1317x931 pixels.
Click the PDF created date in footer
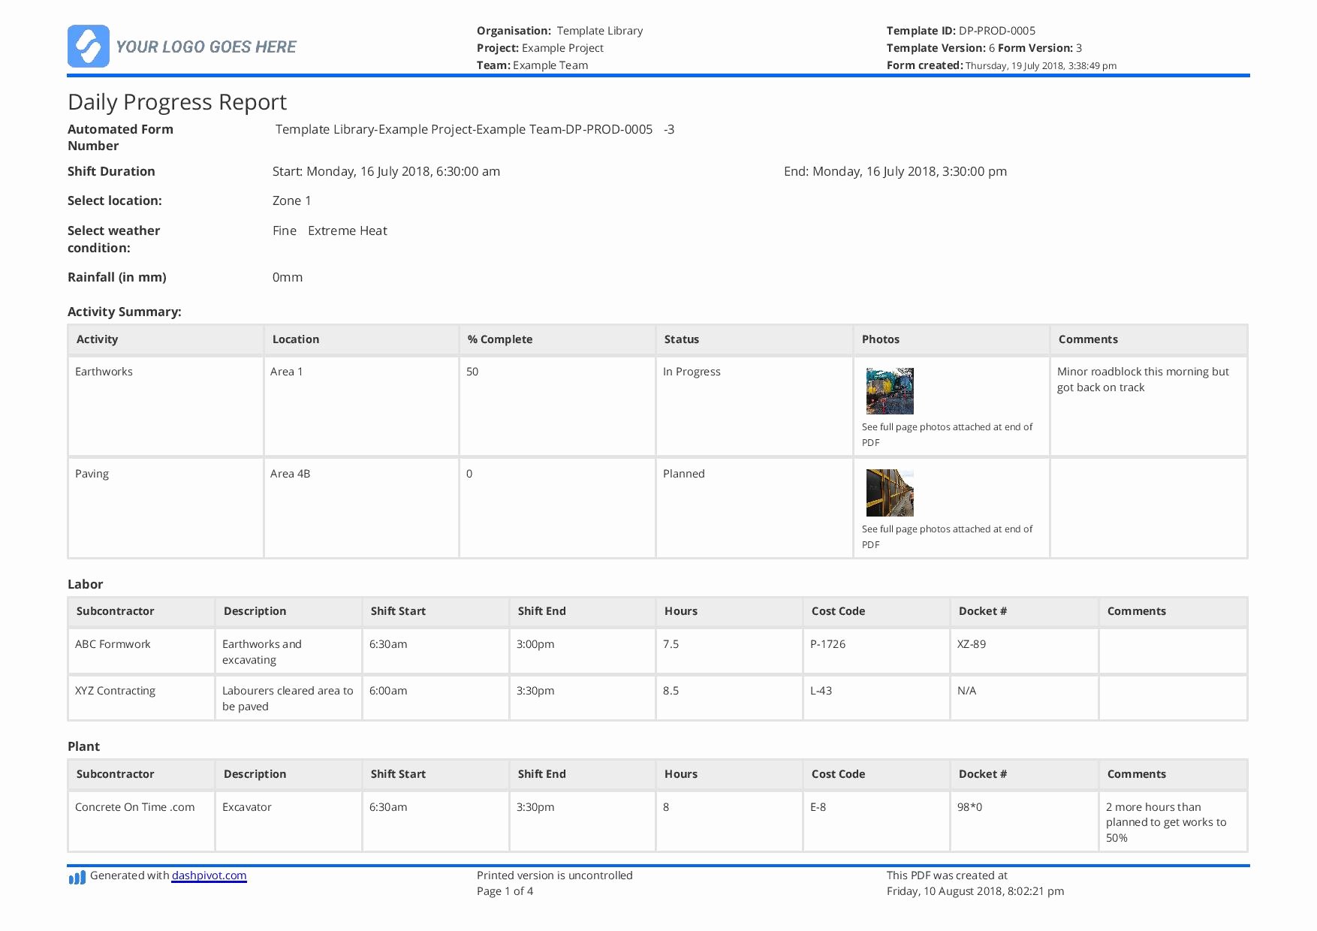(975, 891)
